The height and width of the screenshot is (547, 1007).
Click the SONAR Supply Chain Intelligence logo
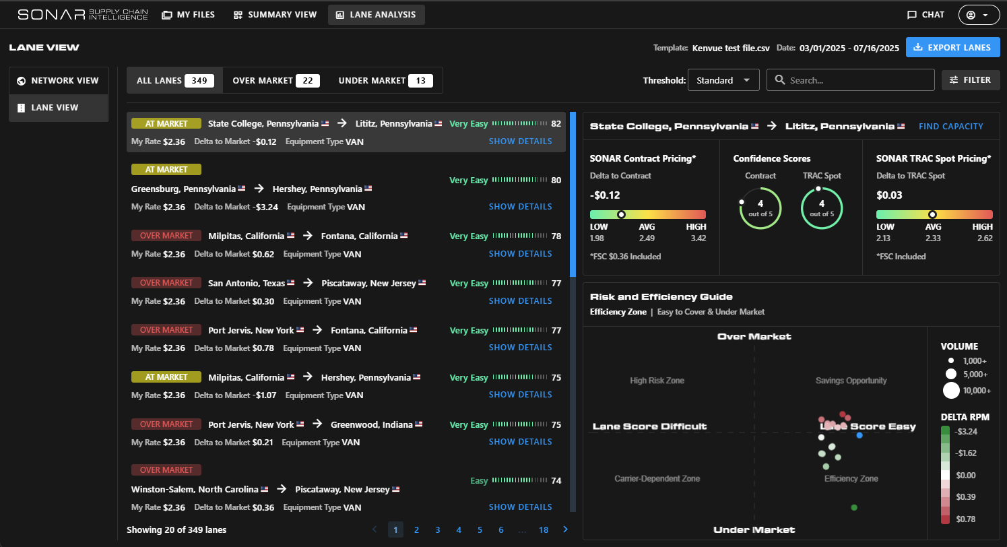(x=82, y=14)
